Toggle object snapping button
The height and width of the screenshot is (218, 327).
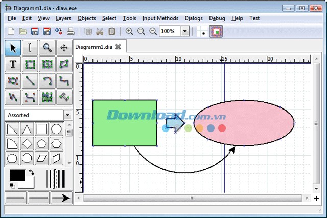pyautogui.click(x=216, y=31)
